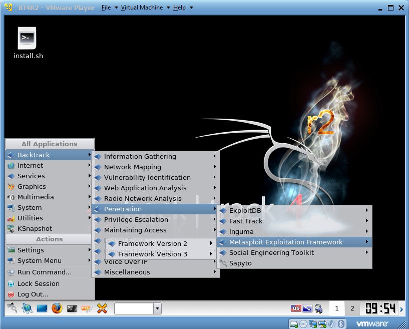Viewport: 409px width, 329px height.
Task: Open Information Gathering category
Action: pyautogui.click(x=156, y=156)
